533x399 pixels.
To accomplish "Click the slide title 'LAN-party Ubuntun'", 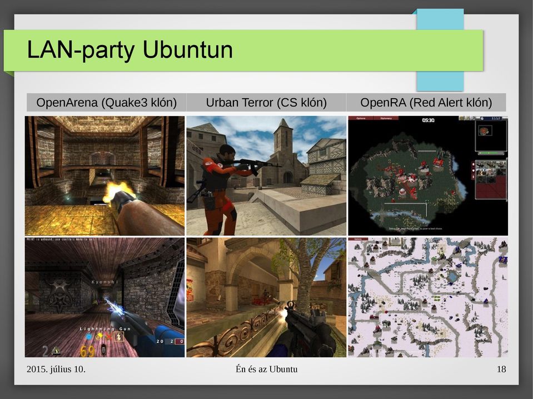I will pos(129,50).
